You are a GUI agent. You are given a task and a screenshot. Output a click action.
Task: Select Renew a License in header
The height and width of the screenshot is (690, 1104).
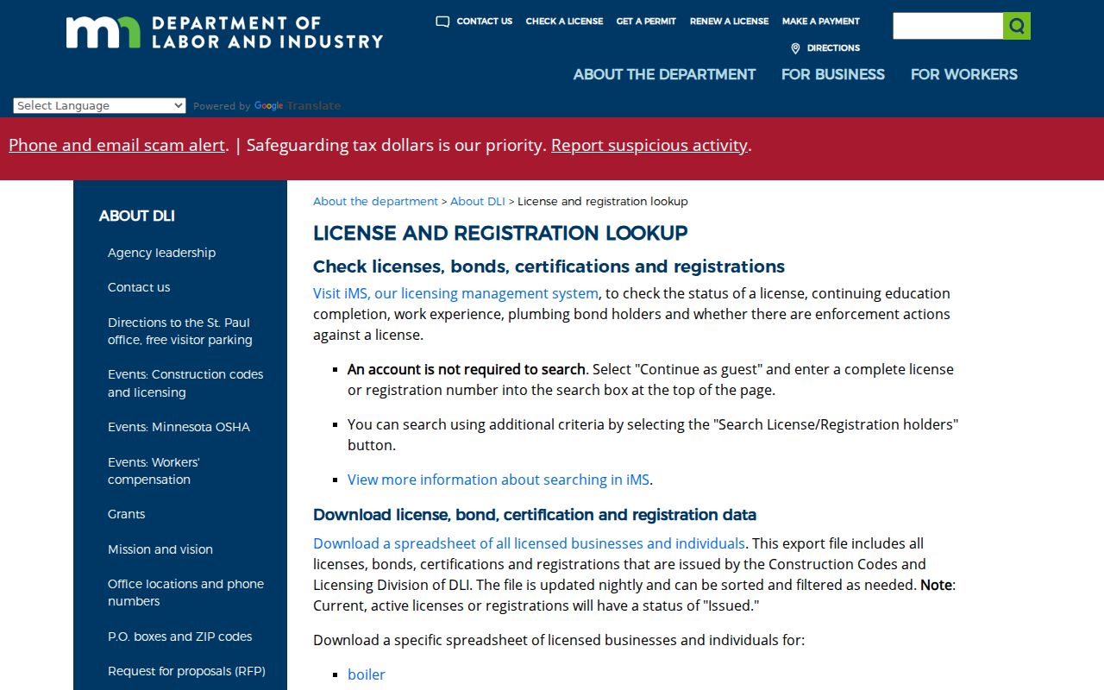pyautogui.click(x=729, y=22)
